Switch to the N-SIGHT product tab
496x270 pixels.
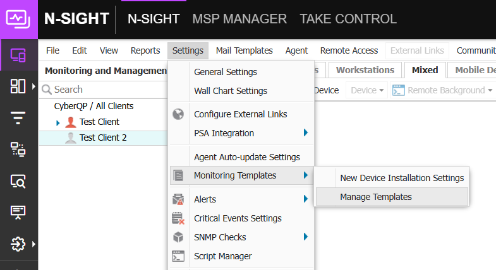pos(154,19)
